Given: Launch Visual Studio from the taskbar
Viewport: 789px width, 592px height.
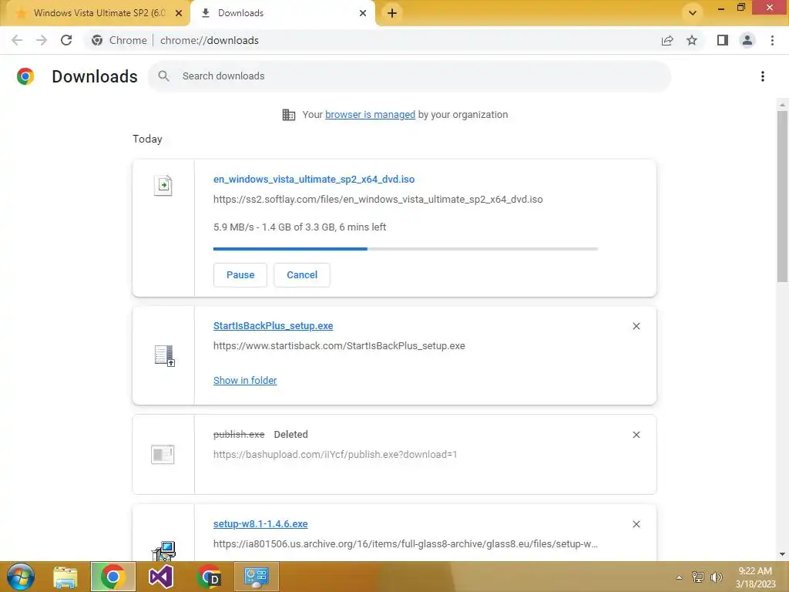Looking at the screenshot, I should point(161,577).
